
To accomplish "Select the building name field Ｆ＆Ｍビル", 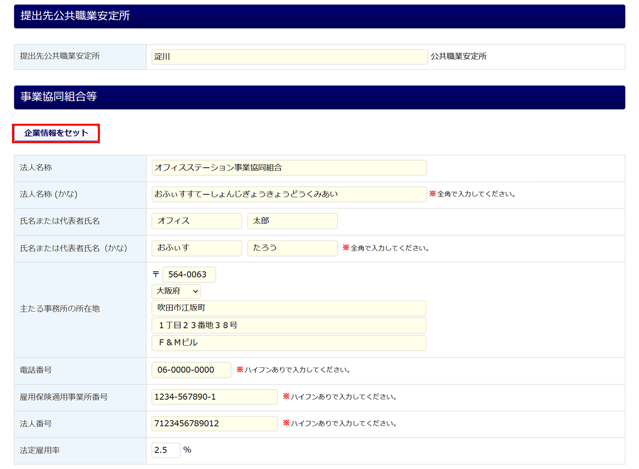I will pyautogui.click(x=289, y=343).
